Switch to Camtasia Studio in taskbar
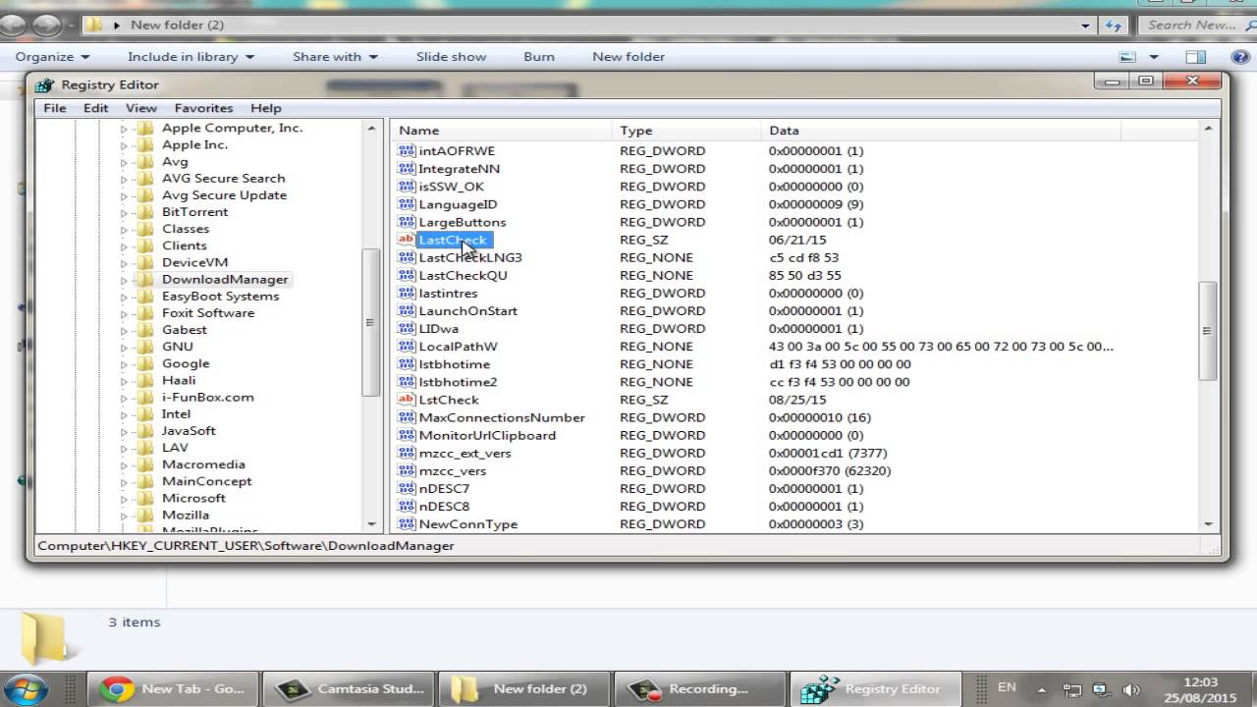Screen dimensions: 1257x707 [350, 688]
